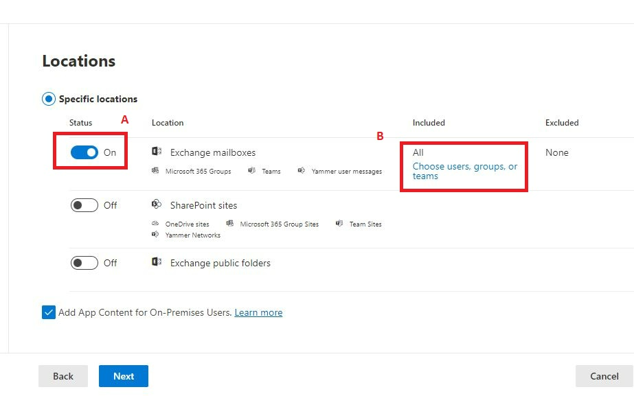Click the Excluded column header
This screenshot has width=634, height=396.
coord(562,123)
